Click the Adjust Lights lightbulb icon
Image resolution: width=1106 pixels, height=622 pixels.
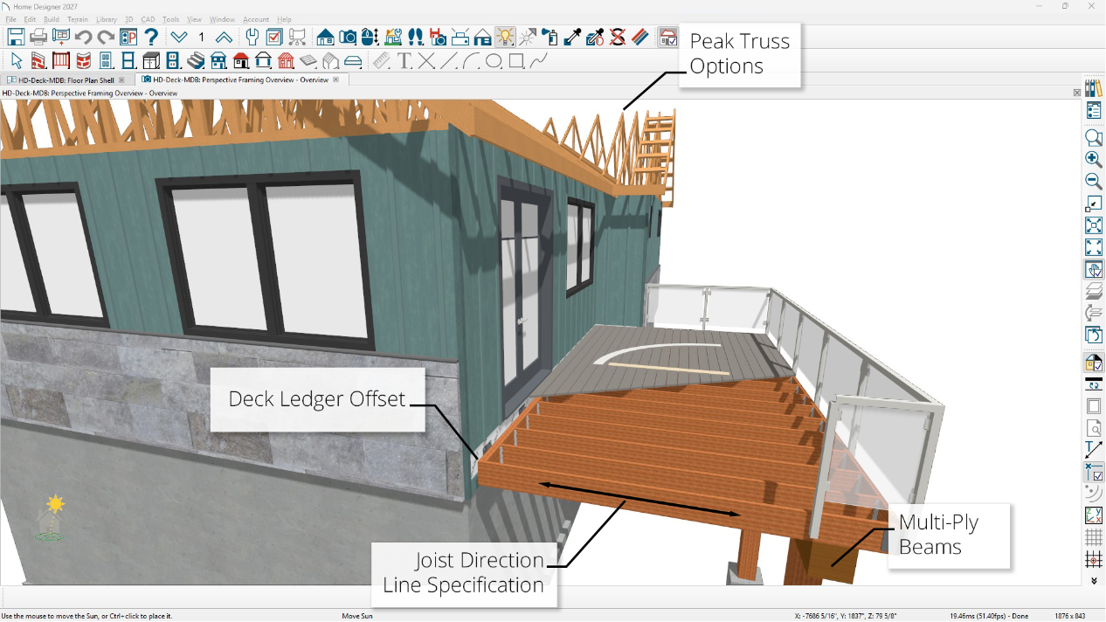tap(505, 37)
